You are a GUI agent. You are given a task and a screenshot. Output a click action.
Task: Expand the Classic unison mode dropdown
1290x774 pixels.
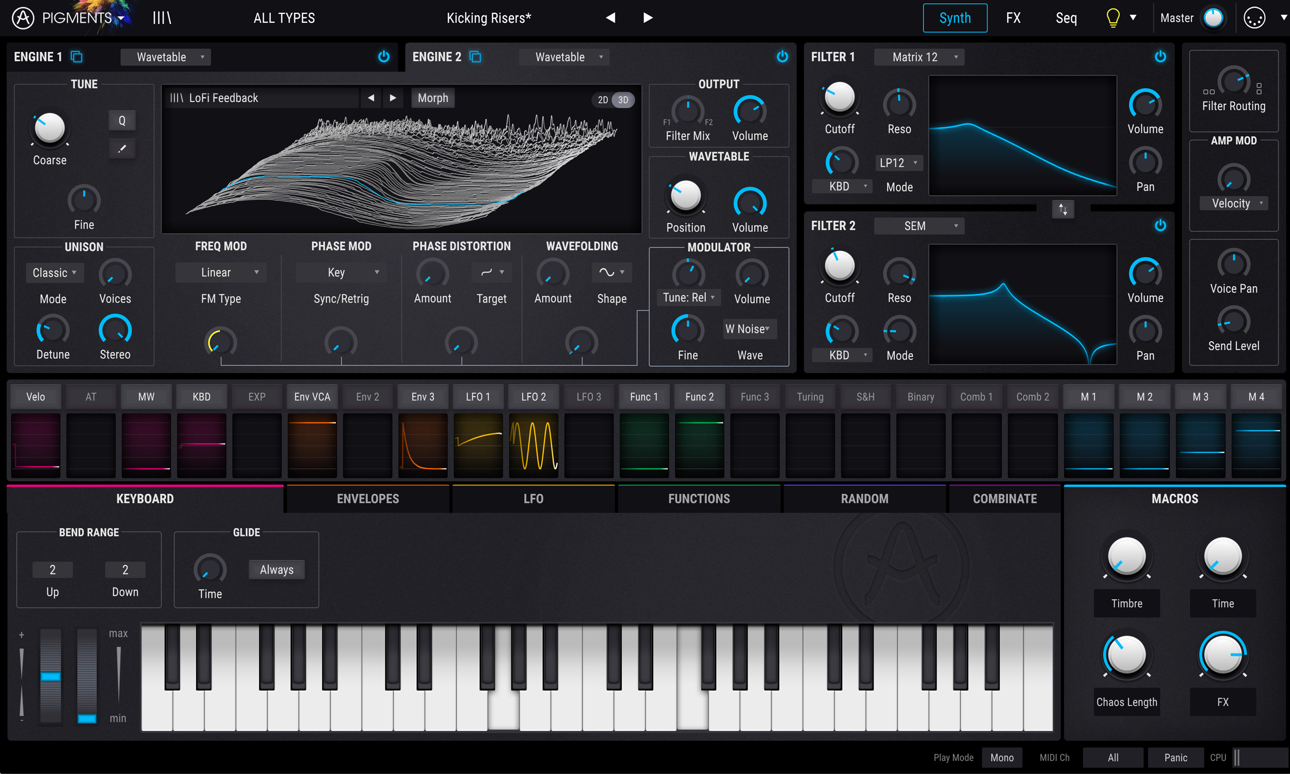pyautogui.click(x=54, y=273)
